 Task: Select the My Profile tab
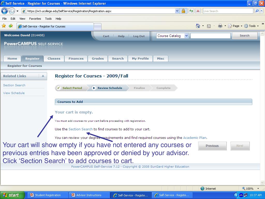[141, 59]
